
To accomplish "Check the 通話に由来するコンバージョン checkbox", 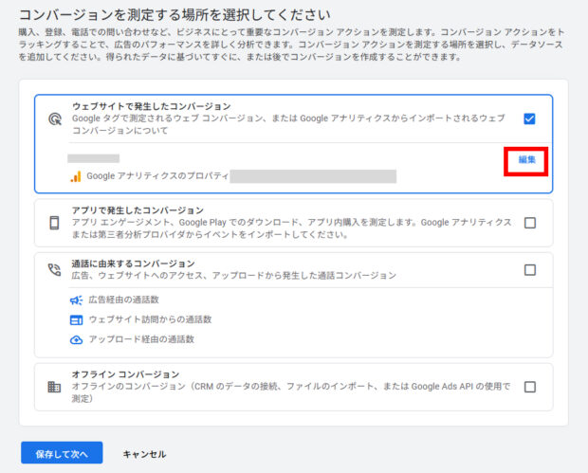I will (529, 269).
